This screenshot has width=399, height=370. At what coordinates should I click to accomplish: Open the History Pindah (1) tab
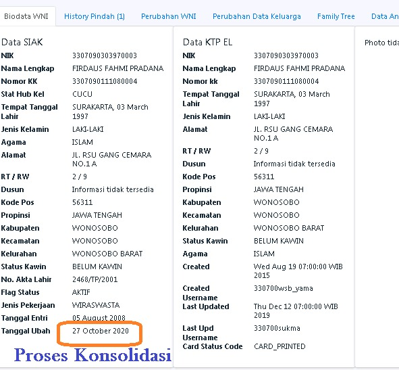(x=95, y=16)
